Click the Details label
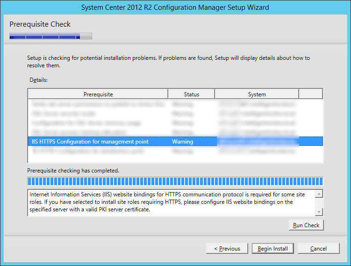 click(38, 80)
